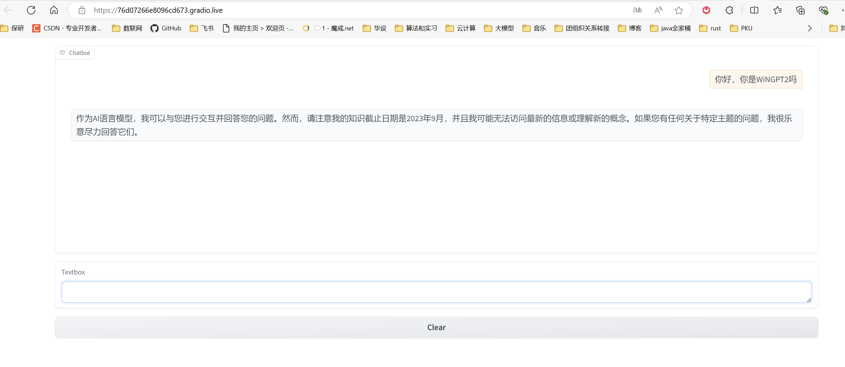Open the Extensions puzzle icon

tap(730, 10)
